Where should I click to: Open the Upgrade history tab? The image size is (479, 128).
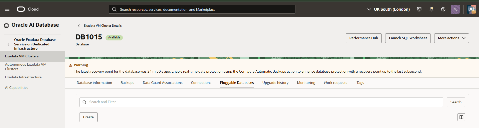click(x=275, y=83)
